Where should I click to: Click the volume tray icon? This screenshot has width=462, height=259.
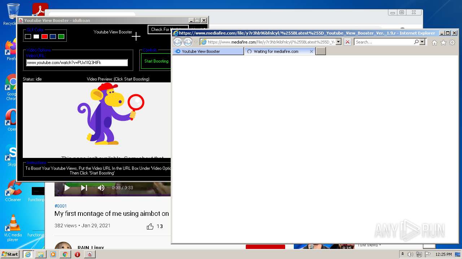click(410, 254)
